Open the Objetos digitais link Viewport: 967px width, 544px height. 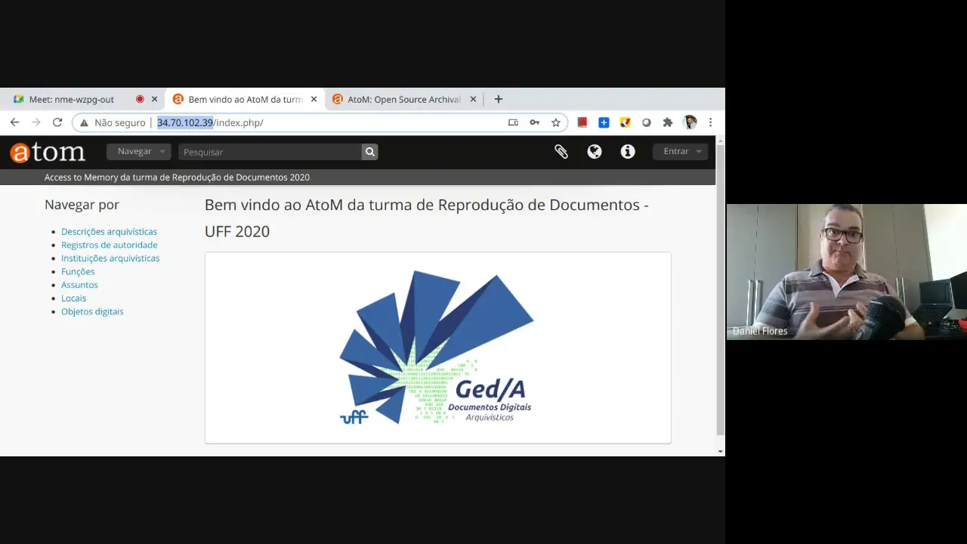point(92,311)
